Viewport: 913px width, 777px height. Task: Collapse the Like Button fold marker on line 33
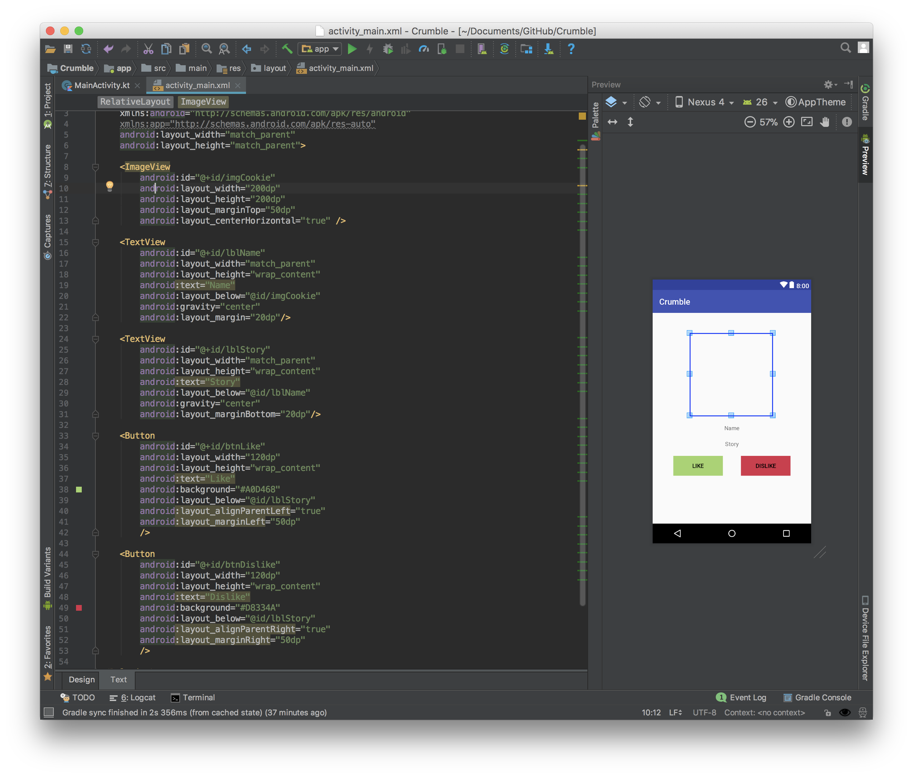(x=95, y=436)
